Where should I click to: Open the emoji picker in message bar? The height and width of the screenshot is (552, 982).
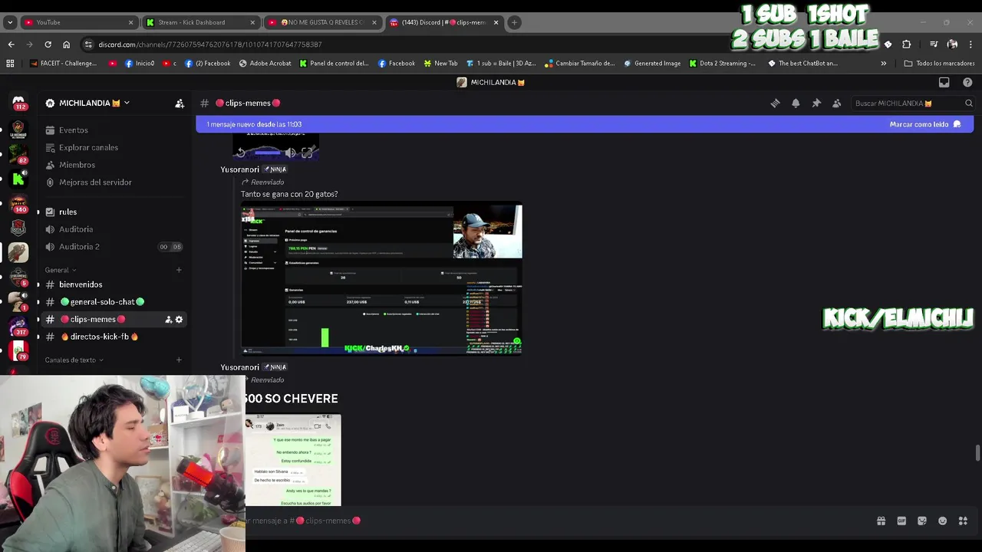(x=942, y=521)
